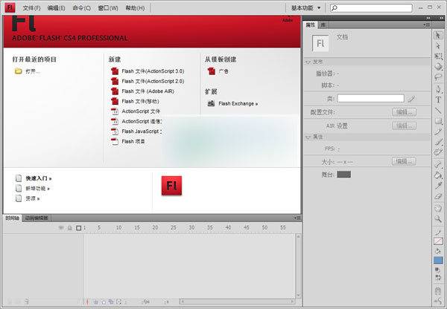The image size is (447, 309).
Task: Select the Selection arrow tool
Action: 439,36
